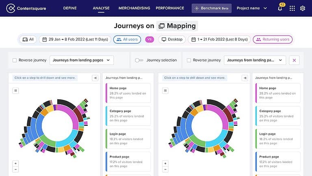Select the Returning users segment pill

273,39
